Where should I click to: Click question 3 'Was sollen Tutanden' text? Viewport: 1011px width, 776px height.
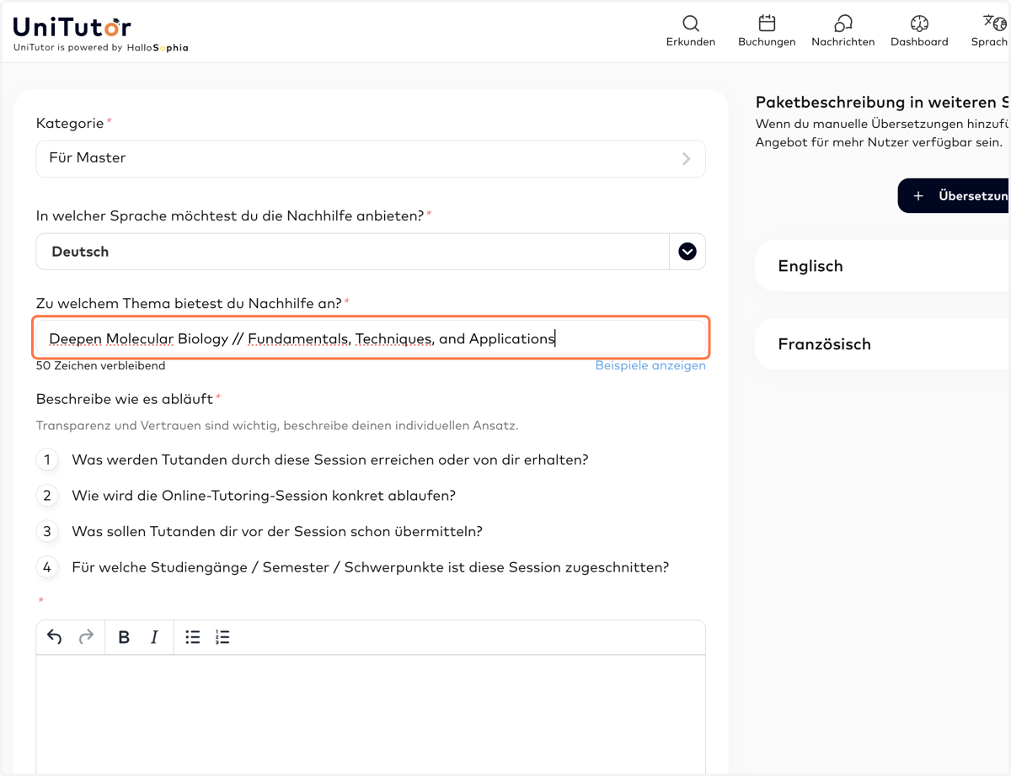[x=277, y=532]
